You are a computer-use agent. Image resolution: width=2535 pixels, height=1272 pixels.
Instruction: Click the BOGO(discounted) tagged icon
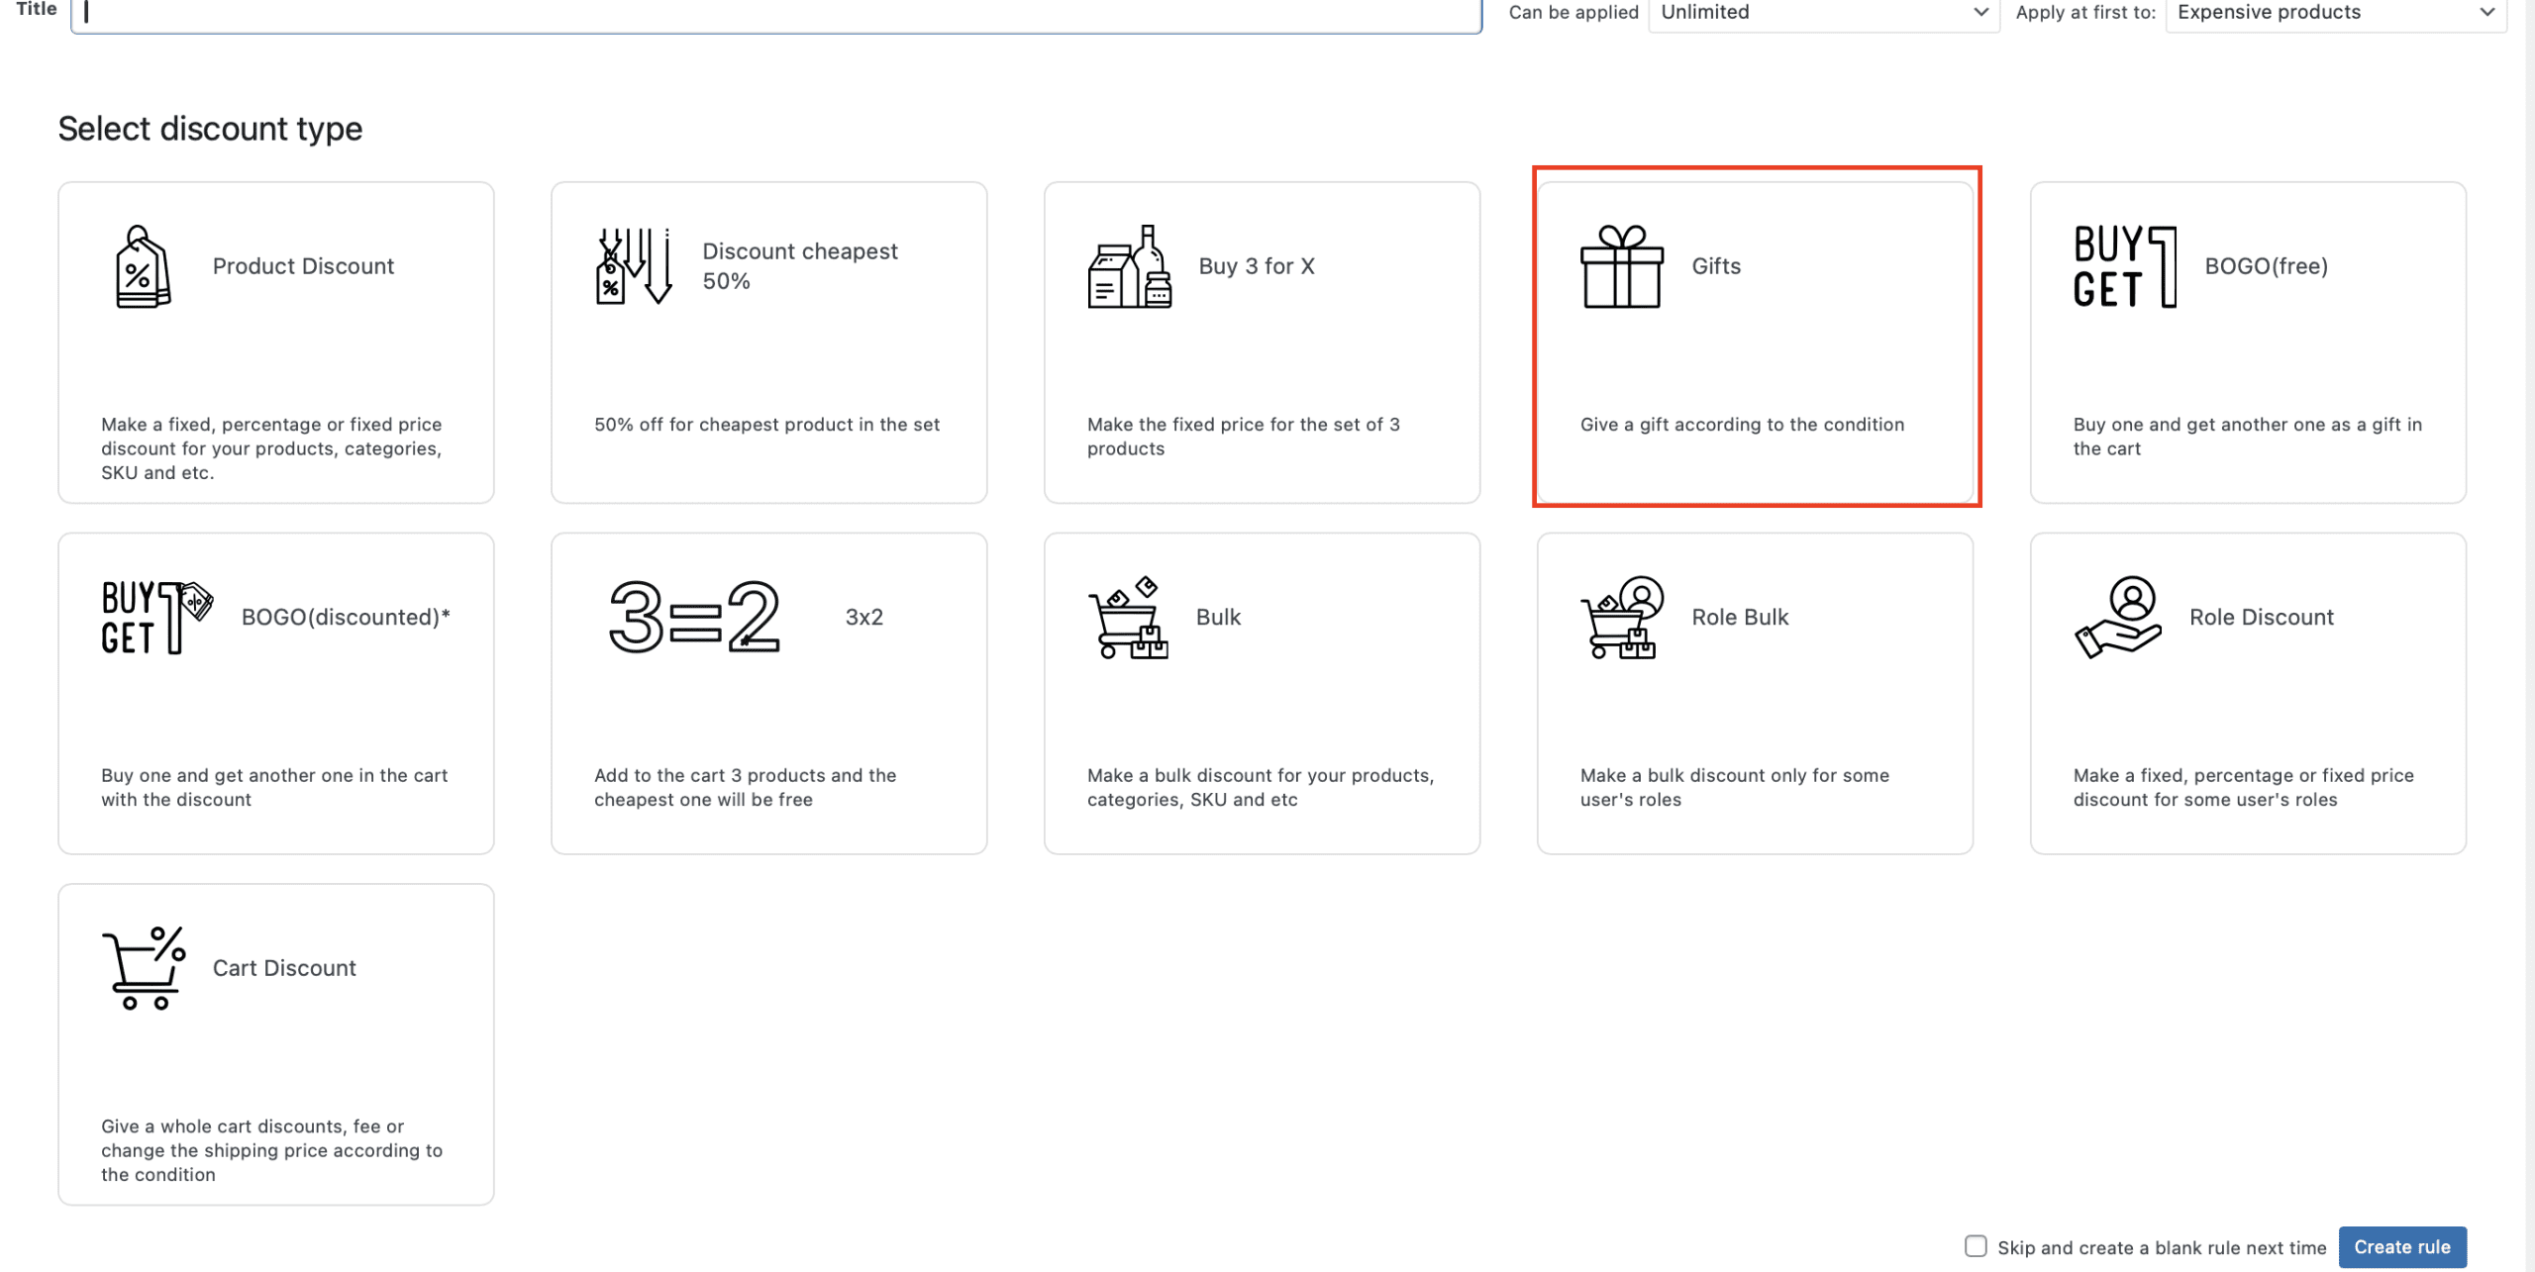click(x=156, y=618)
